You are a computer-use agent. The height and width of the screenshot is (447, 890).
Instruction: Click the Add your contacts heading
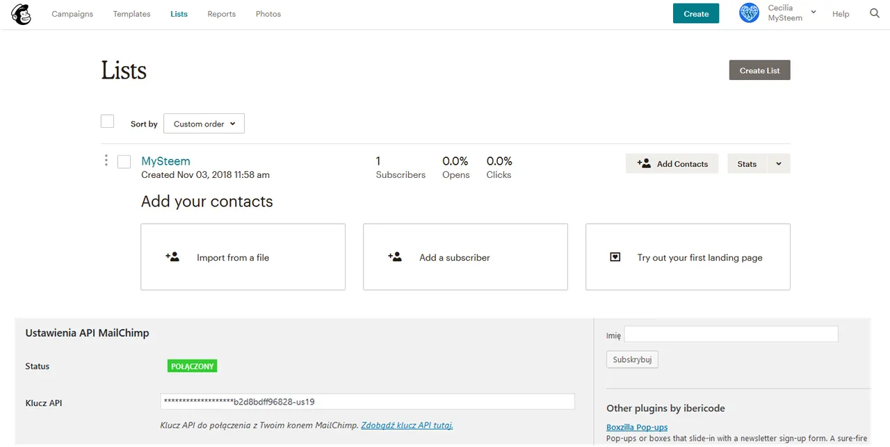pos(207,202)
